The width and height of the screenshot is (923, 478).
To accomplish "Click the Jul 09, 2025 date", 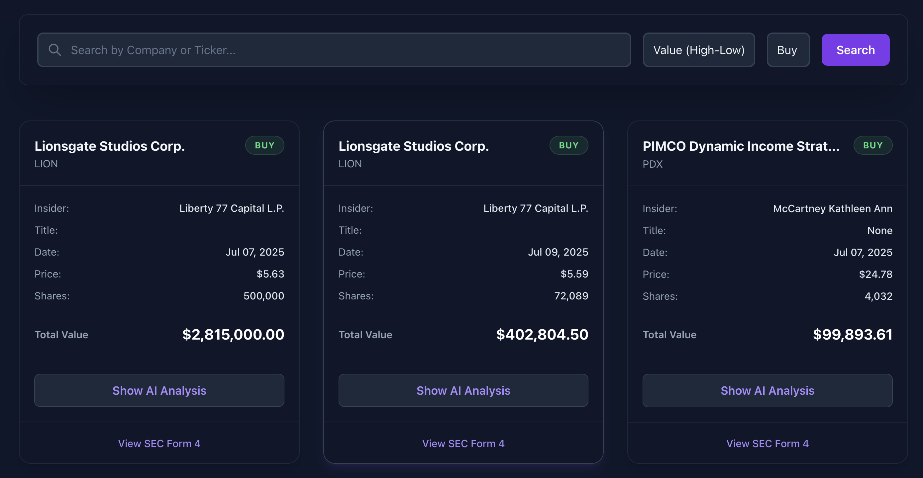I will point(558,252).
